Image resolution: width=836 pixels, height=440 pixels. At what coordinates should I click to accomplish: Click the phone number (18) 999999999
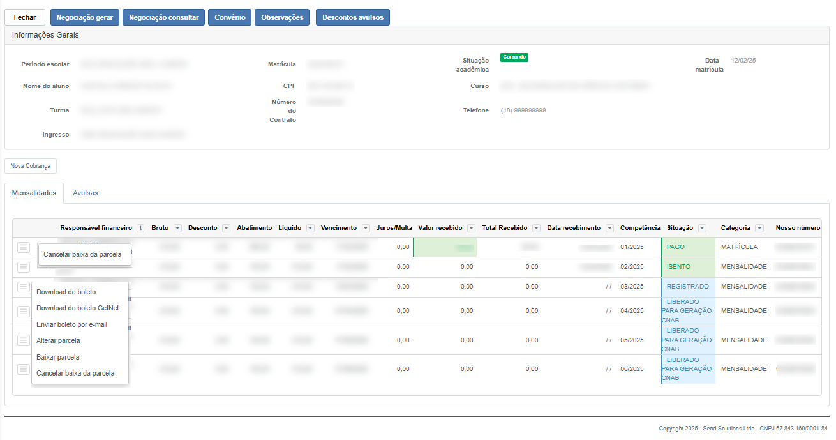(523, 110)
